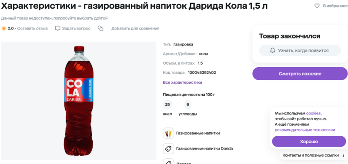Click Узнать, когда появится button
Viewport: 348px width, 164px height.
point(300,50)
